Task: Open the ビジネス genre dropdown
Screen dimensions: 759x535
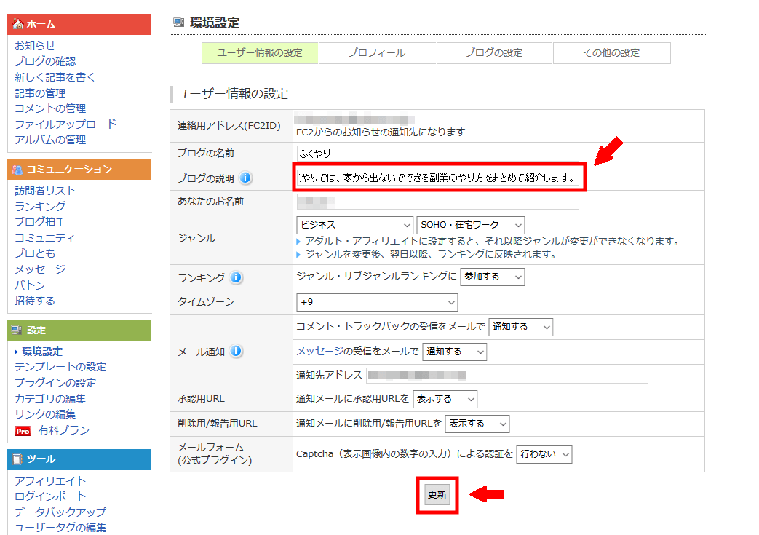Action: (x=355, y=225)
